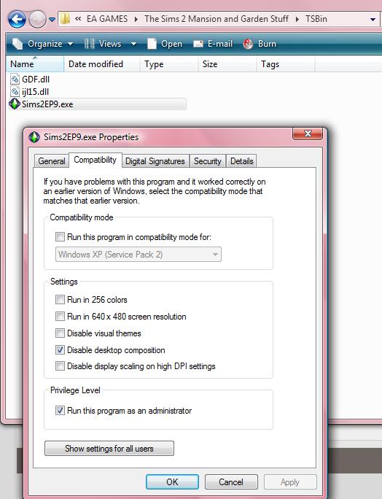Open the Windows XP compatibility dropdown

(139, 255)
